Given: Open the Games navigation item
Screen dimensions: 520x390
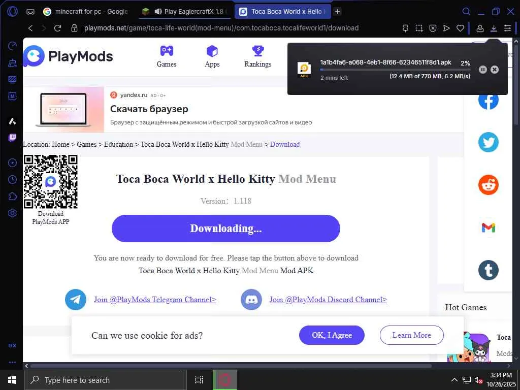Looking at the screenshot, I should (x=167, y=56).
